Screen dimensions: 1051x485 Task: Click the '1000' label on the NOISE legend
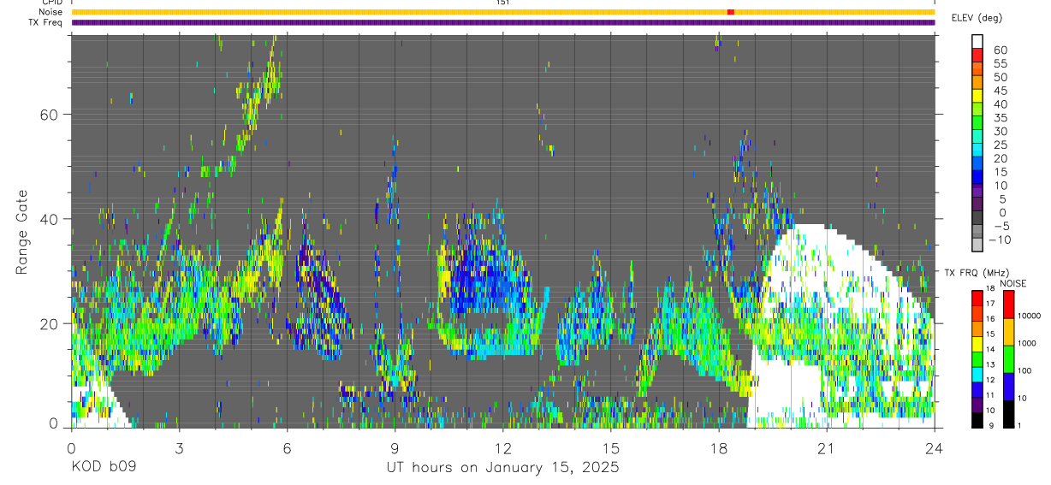pos(1027,345)
